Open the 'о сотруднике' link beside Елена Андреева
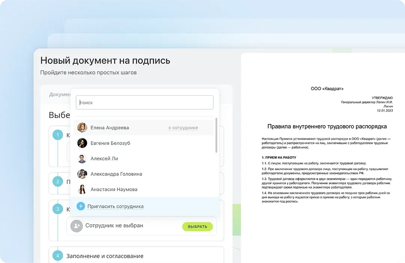Viewport: 405px width, 263px height. (x=183, y=128)
